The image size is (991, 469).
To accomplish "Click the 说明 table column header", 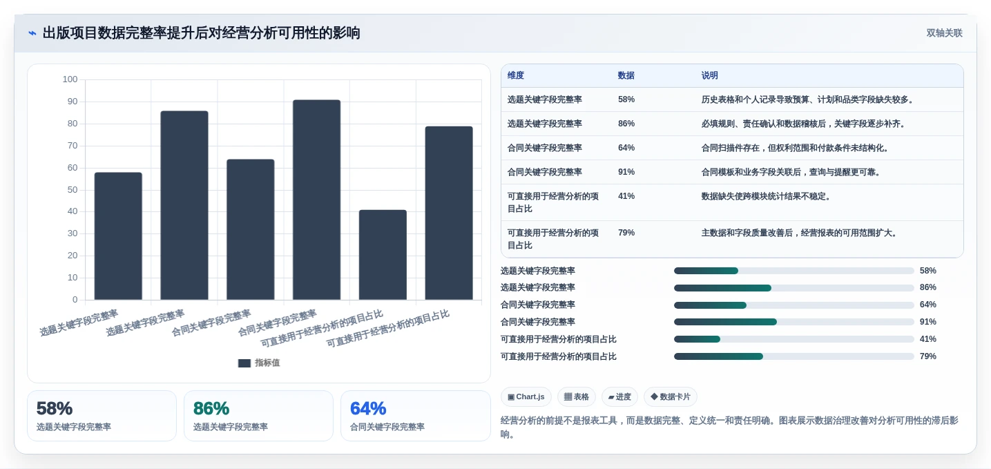I will click(x=710, y=75).
